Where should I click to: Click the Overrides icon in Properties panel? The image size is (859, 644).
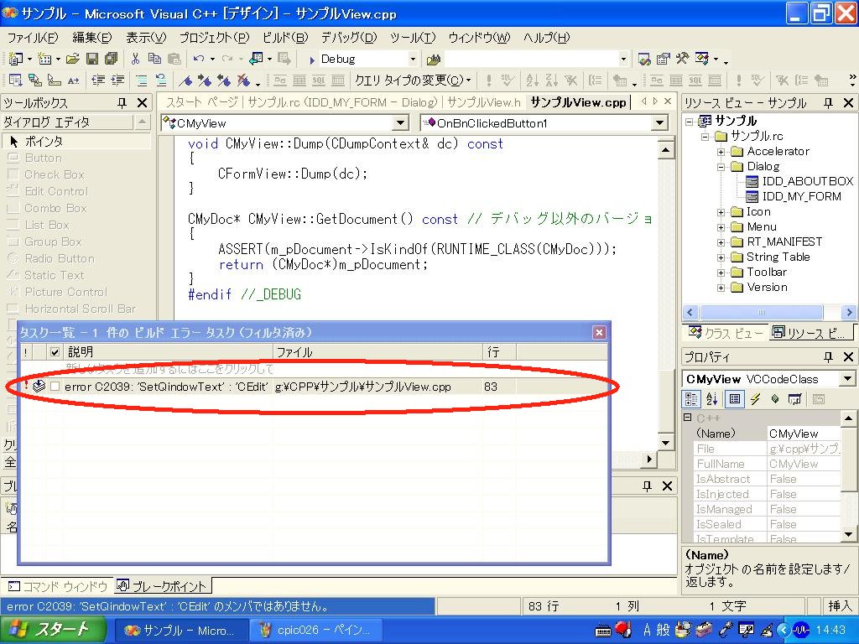tap(795, 399)
